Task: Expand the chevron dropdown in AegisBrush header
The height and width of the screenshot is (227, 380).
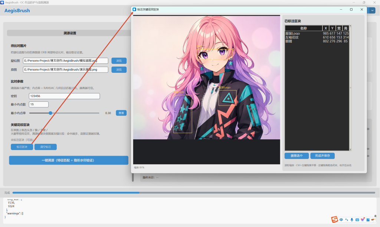Action: [372, 10]
